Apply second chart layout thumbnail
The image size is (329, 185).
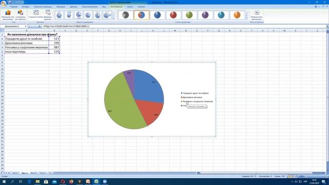click(69, 15)
